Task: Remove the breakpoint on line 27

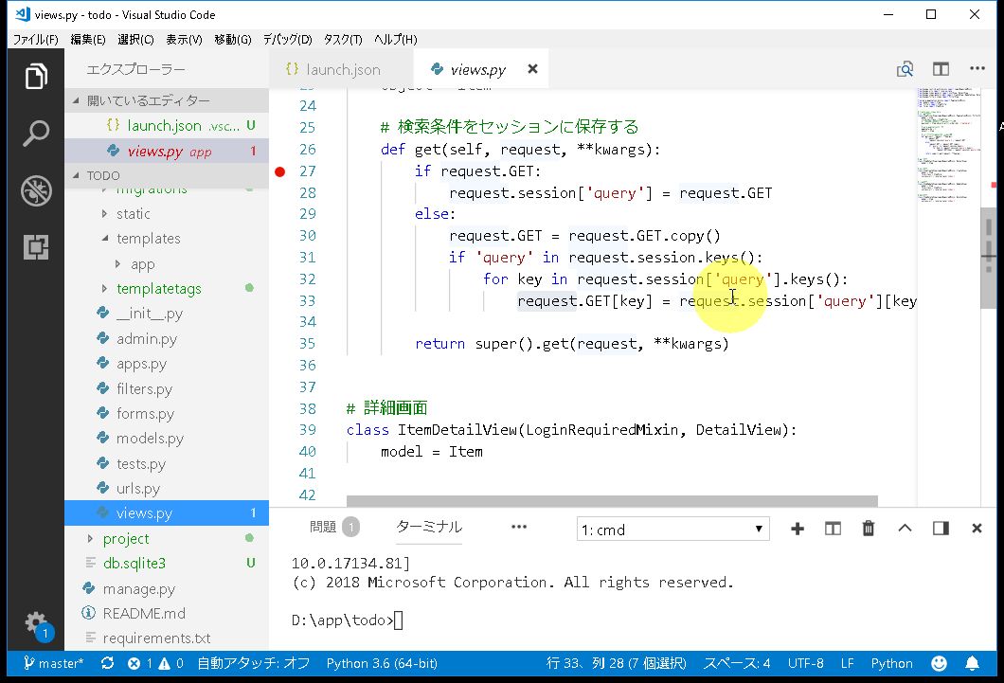Action: click(x=280, y=171)
